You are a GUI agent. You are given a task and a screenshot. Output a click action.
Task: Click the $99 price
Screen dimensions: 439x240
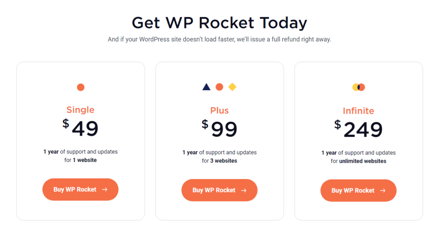point(219,128)
